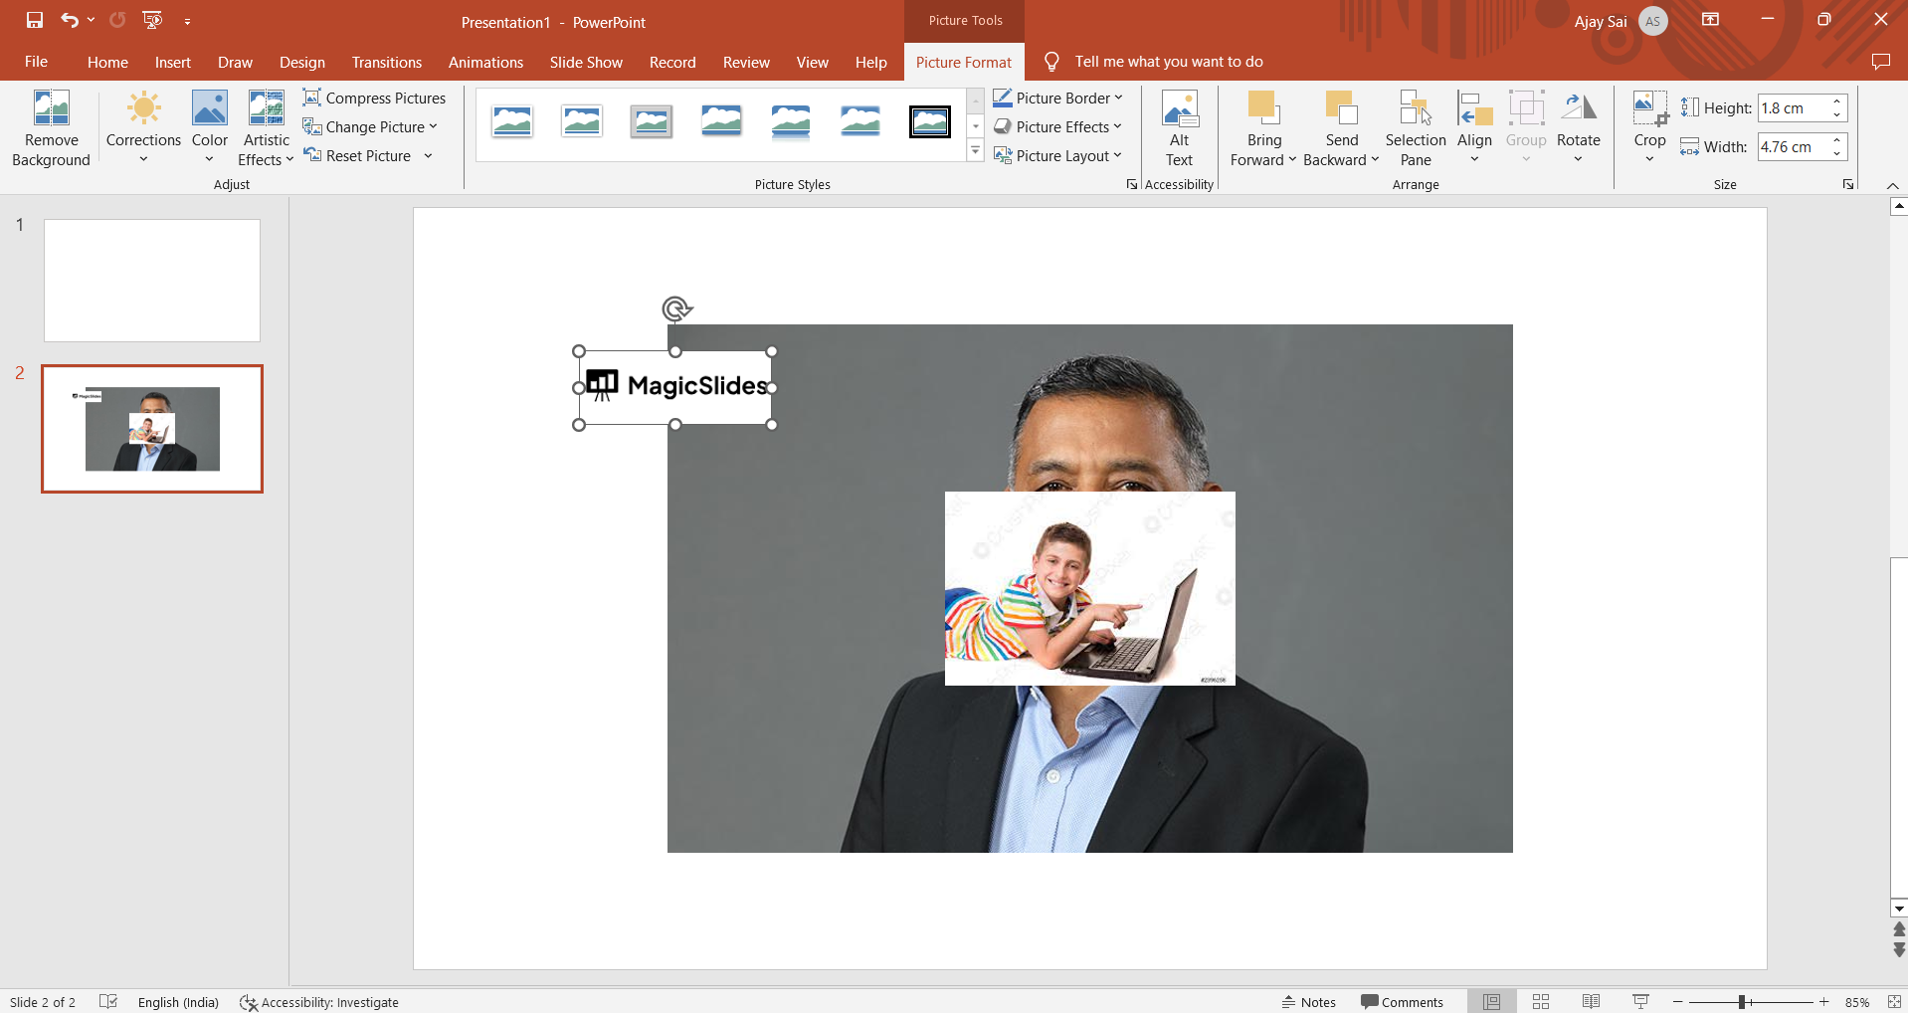
Task: Toggle the Notes pane
Action: coord(1308,1001)
